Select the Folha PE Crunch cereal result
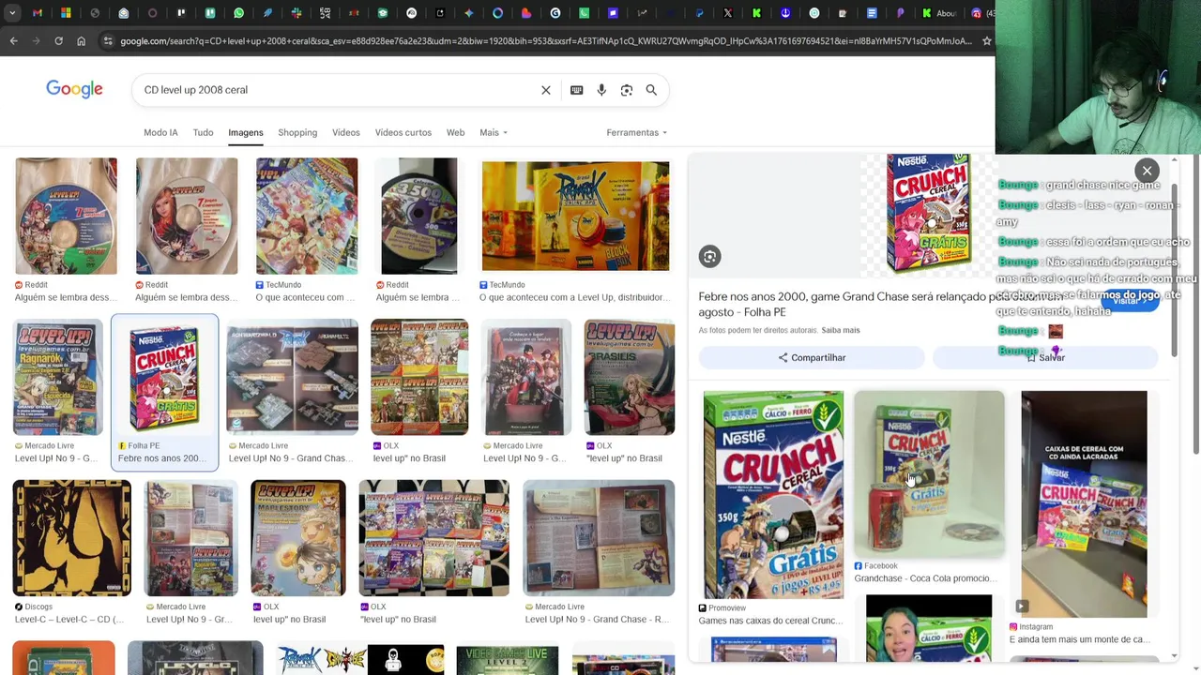 tap(164, 391)
